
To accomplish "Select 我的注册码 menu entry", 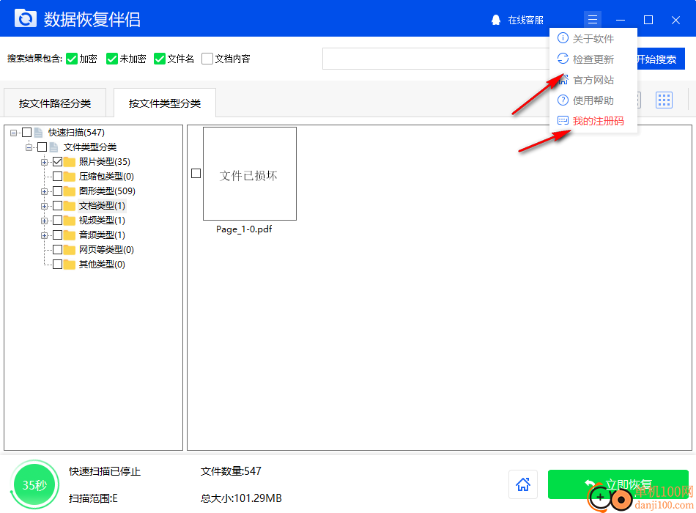I will coord(593,121).
